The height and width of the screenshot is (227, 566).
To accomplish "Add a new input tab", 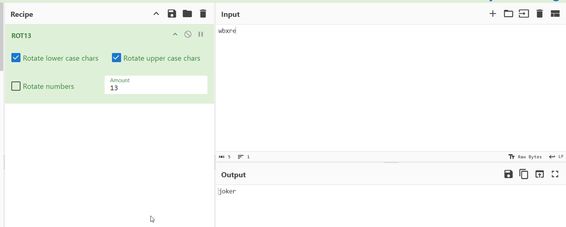I will (493, 14).
